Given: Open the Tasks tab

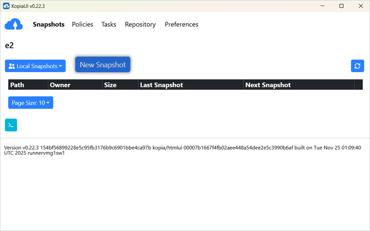Looking at the screenshot, I should (x=109, y=25).
